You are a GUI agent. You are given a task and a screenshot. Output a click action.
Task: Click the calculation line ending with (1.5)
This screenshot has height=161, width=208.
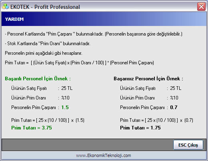coord(48,120)
